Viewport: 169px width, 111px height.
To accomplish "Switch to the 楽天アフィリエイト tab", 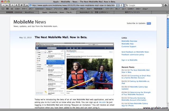I will [x=132, y=12].
